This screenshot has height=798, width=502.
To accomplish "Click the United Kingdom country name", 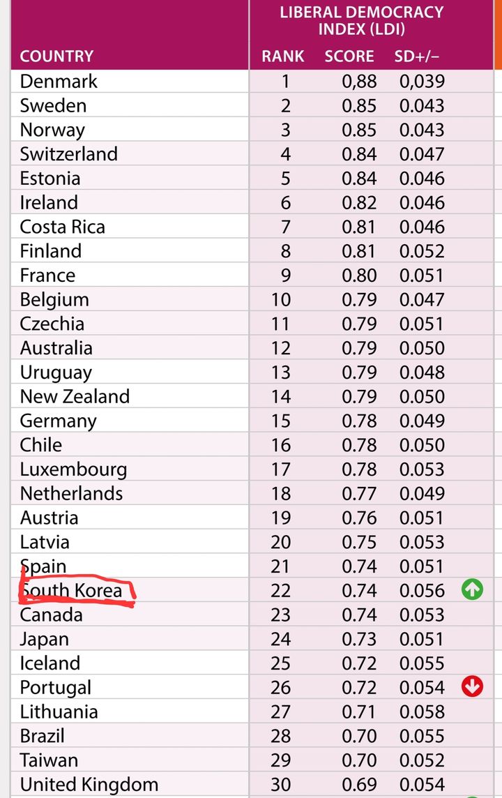I will click(89, 785).
